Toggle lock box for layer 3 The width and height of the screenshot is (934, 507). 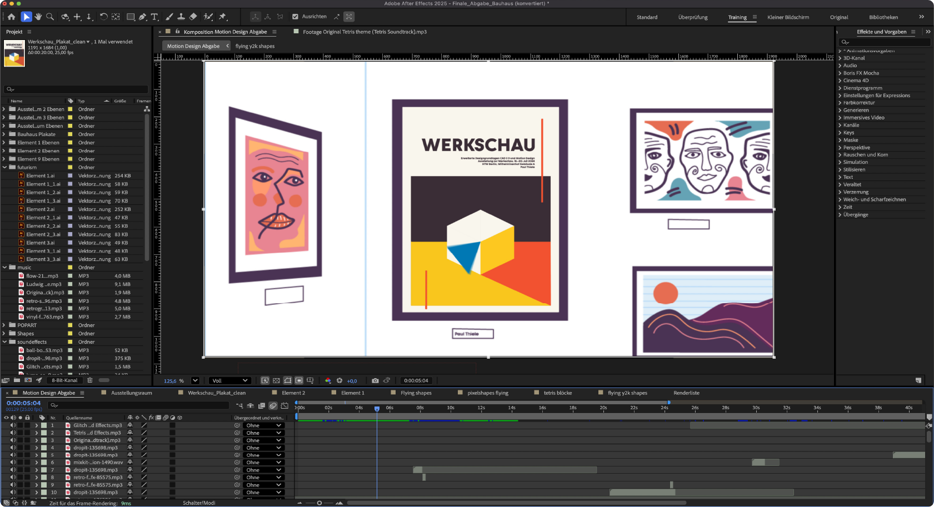[27, 440]
